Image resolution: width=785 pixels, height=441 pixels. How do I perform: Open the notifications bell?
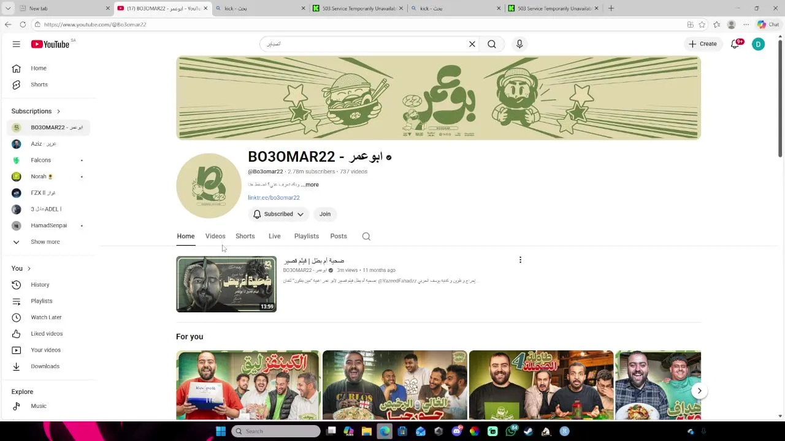coord(735,44)
